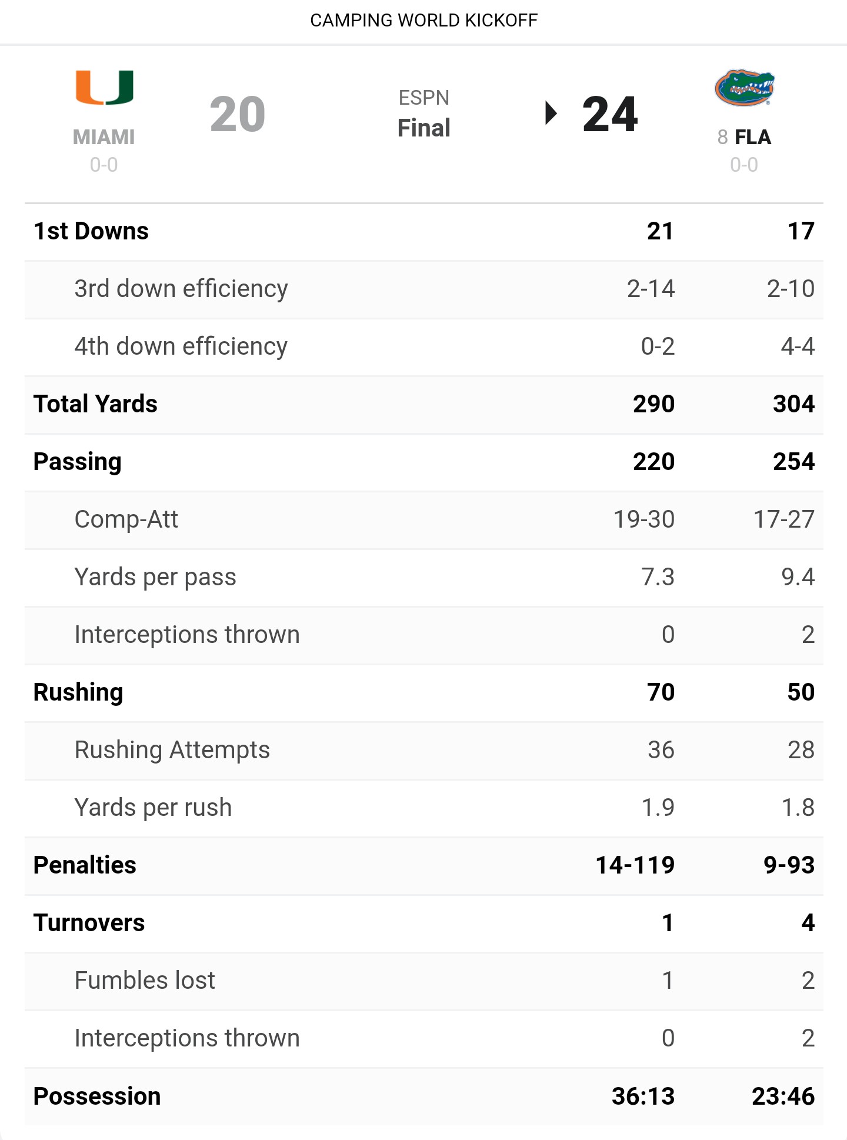Select the Rushing stat heading
The image size is (847, 1140).
[78, 692]
